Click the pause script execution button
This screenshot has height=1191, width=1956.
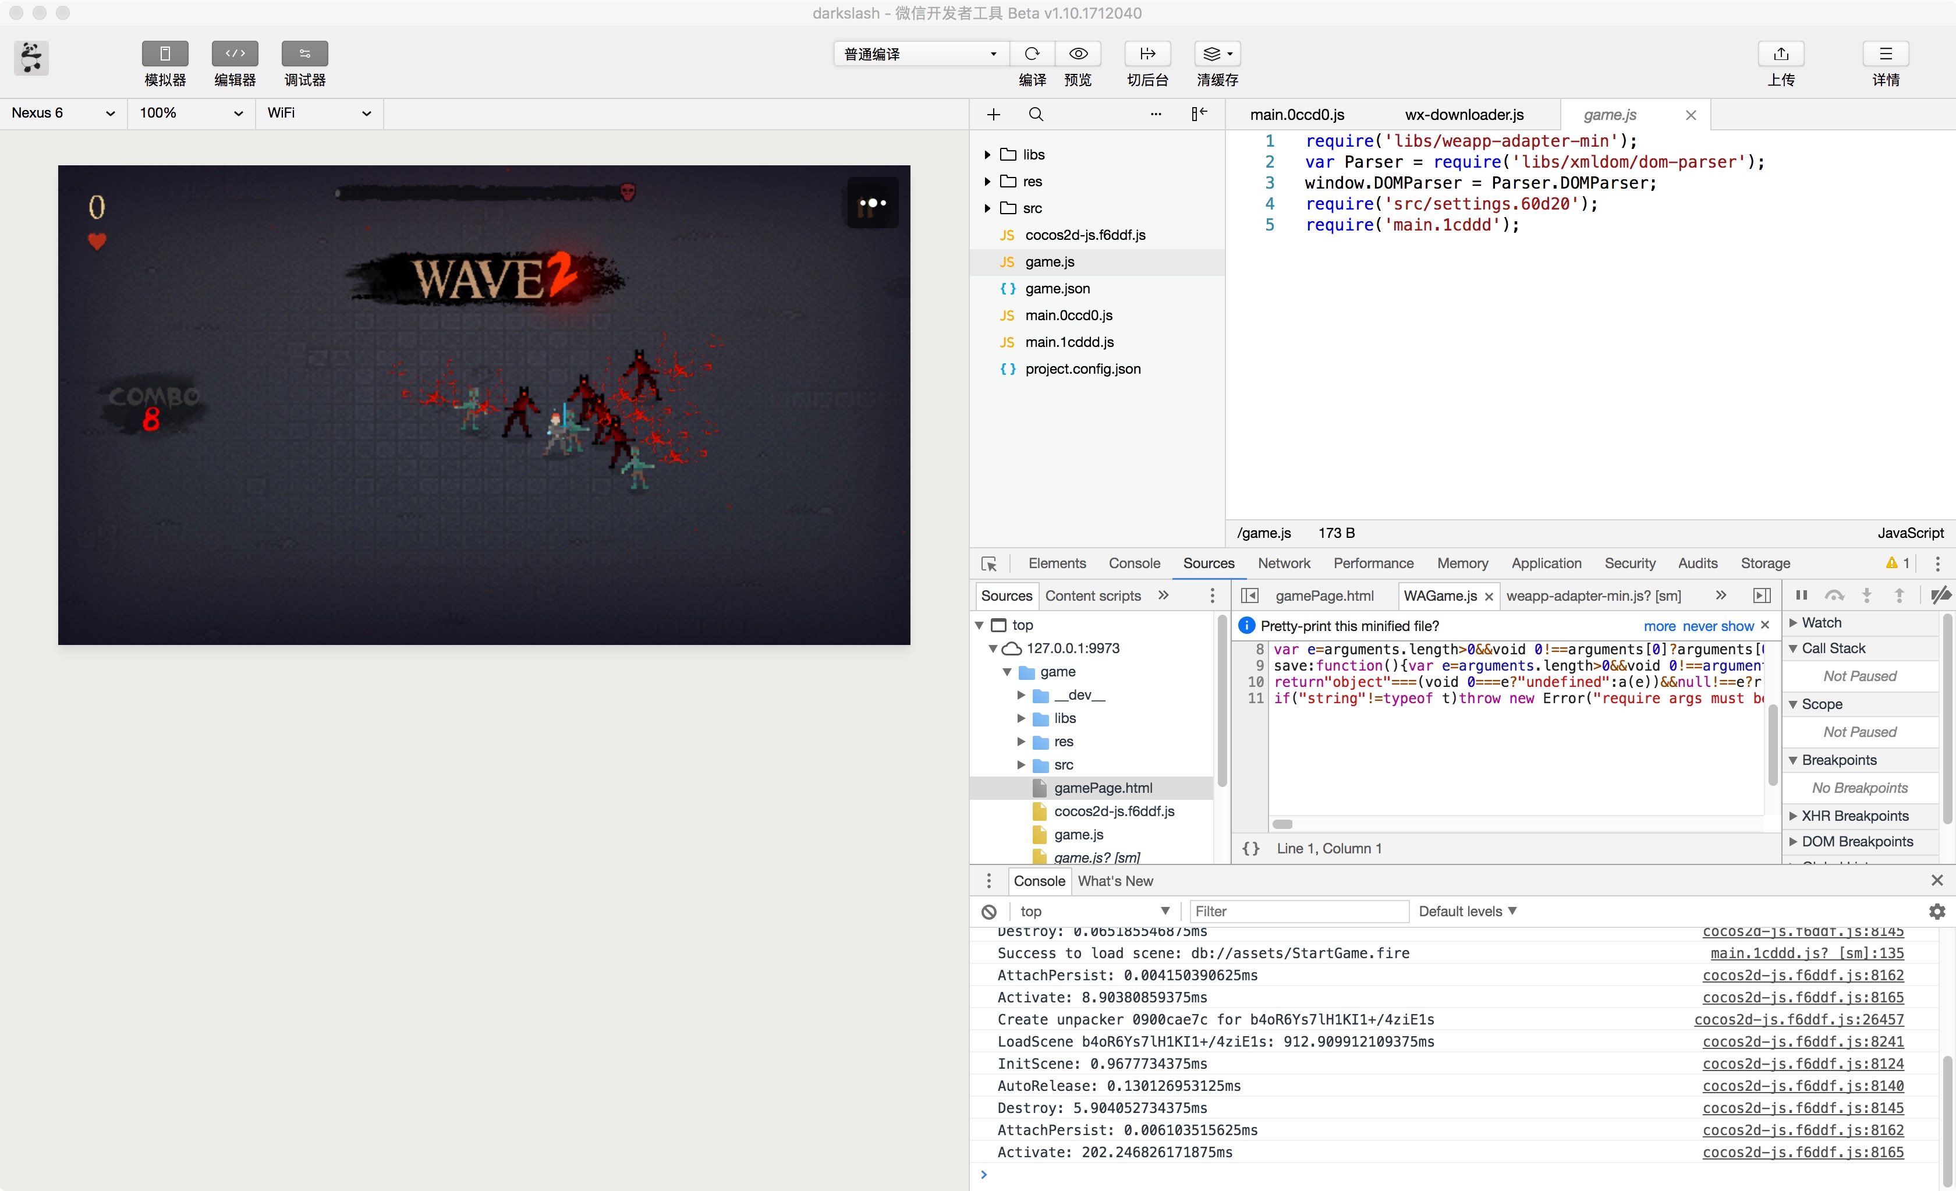pos(1801,595)
